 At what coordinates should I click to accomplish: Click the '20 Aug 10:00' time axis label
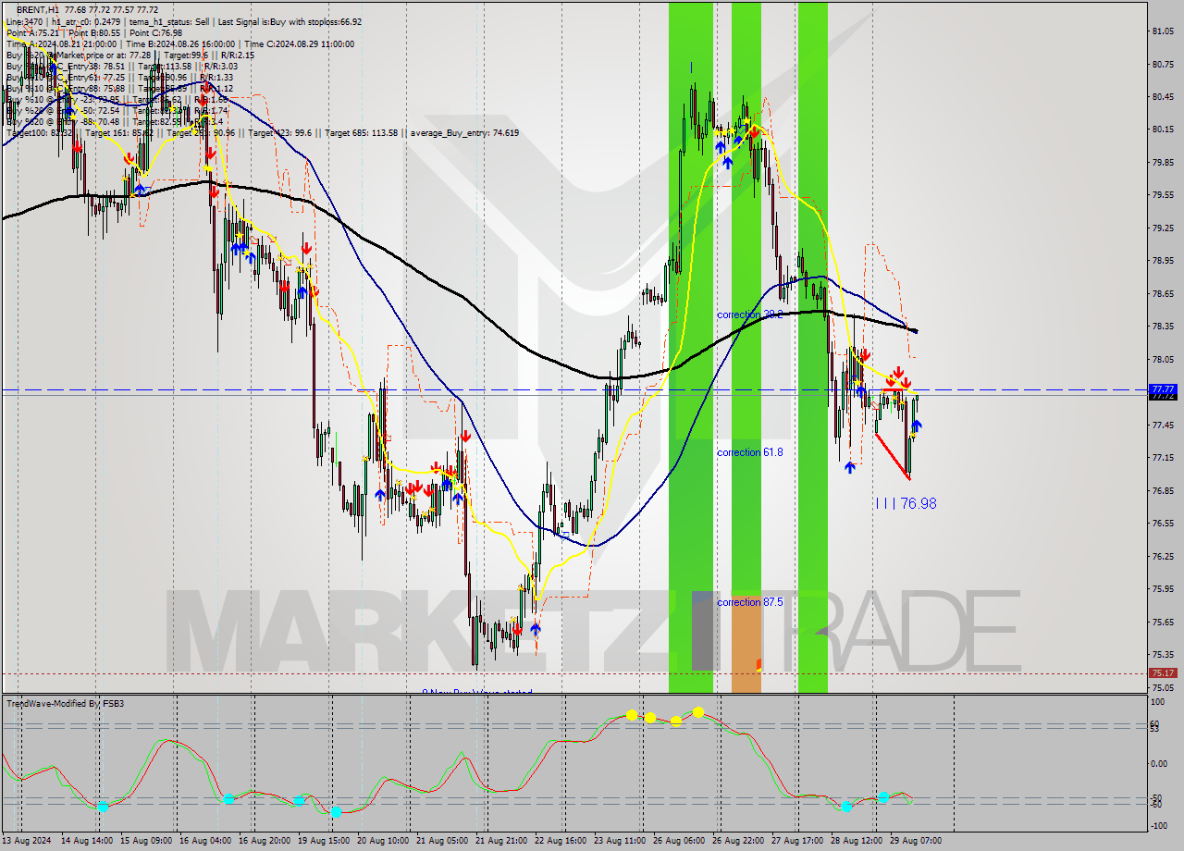[x=384, y=841]
